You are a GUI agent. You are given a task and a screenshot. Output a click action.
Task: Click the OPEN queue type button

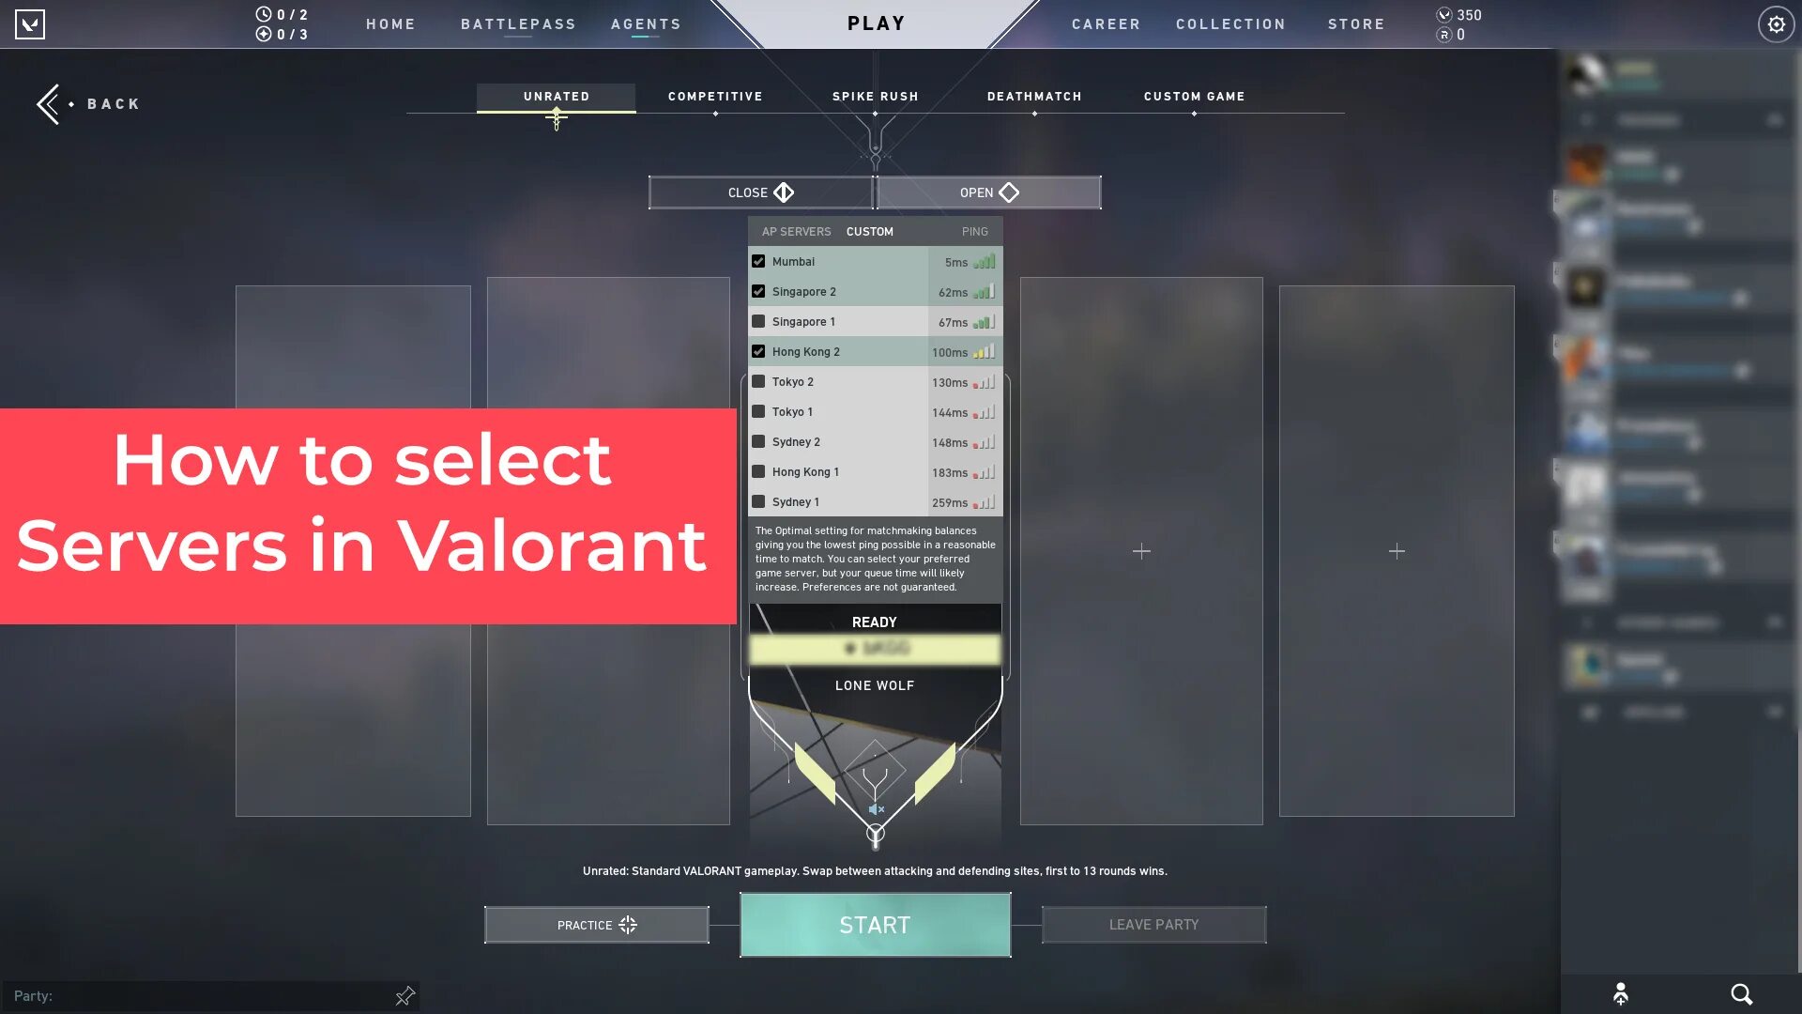[989, 192]
